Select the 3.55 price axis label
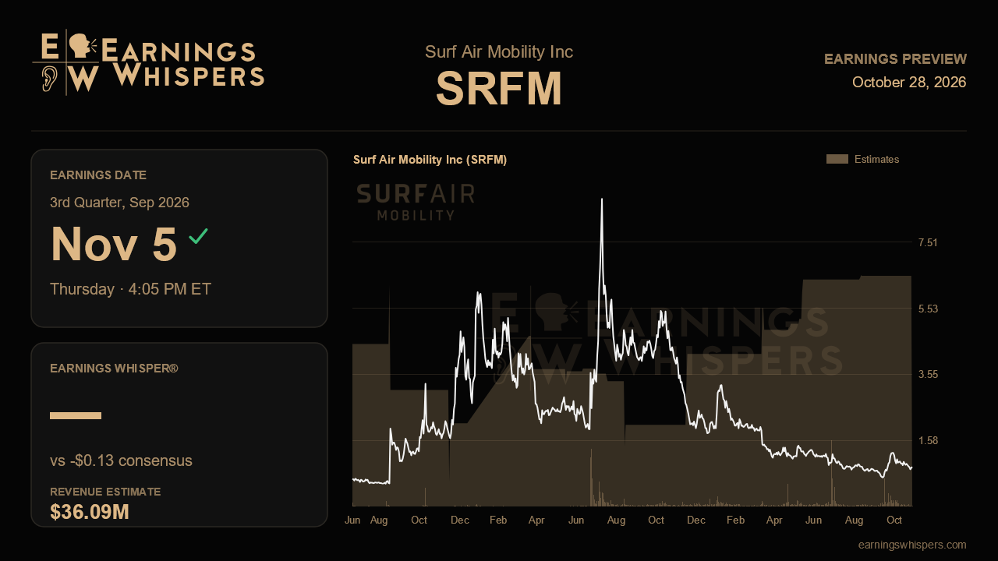The width and height of the screenshot is (998, 561). pos(928,375)
